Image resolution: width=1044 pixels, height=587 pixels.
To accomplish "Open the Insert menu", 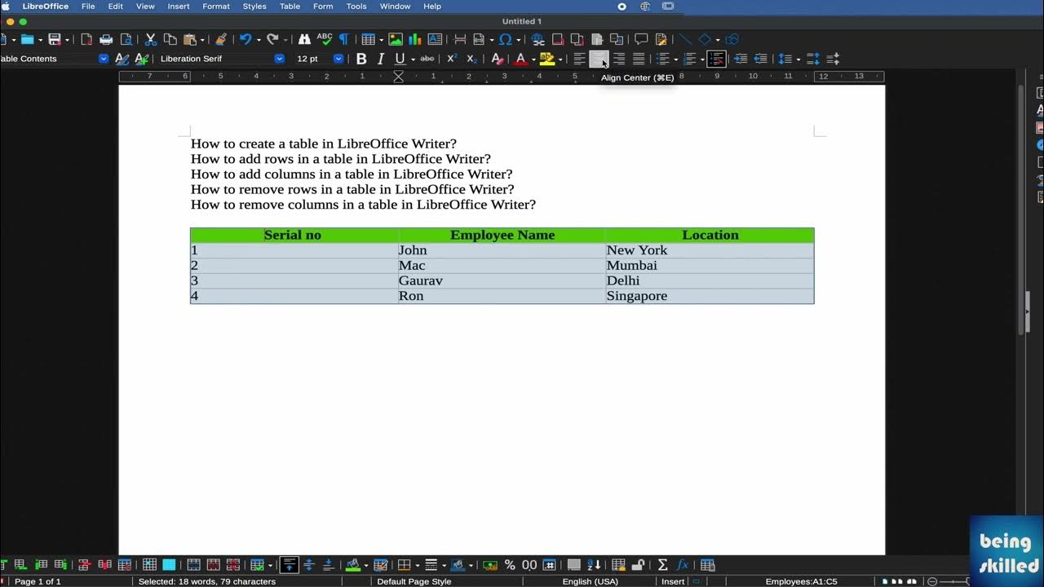I will point(179,7).
